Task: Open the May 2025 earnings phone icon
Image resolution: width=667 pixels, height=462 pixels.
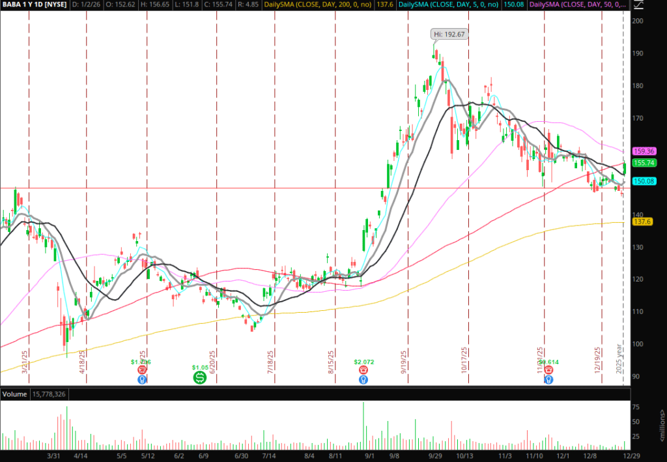Action: (141, 369)
